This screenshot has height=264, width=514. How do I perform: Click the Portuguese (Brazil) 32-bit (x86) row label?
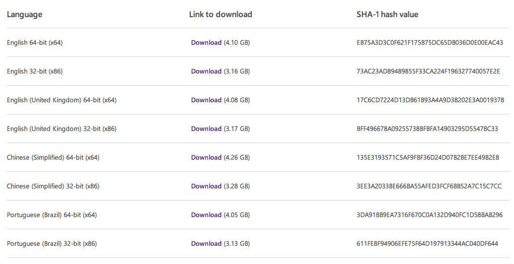coord(52,244)
